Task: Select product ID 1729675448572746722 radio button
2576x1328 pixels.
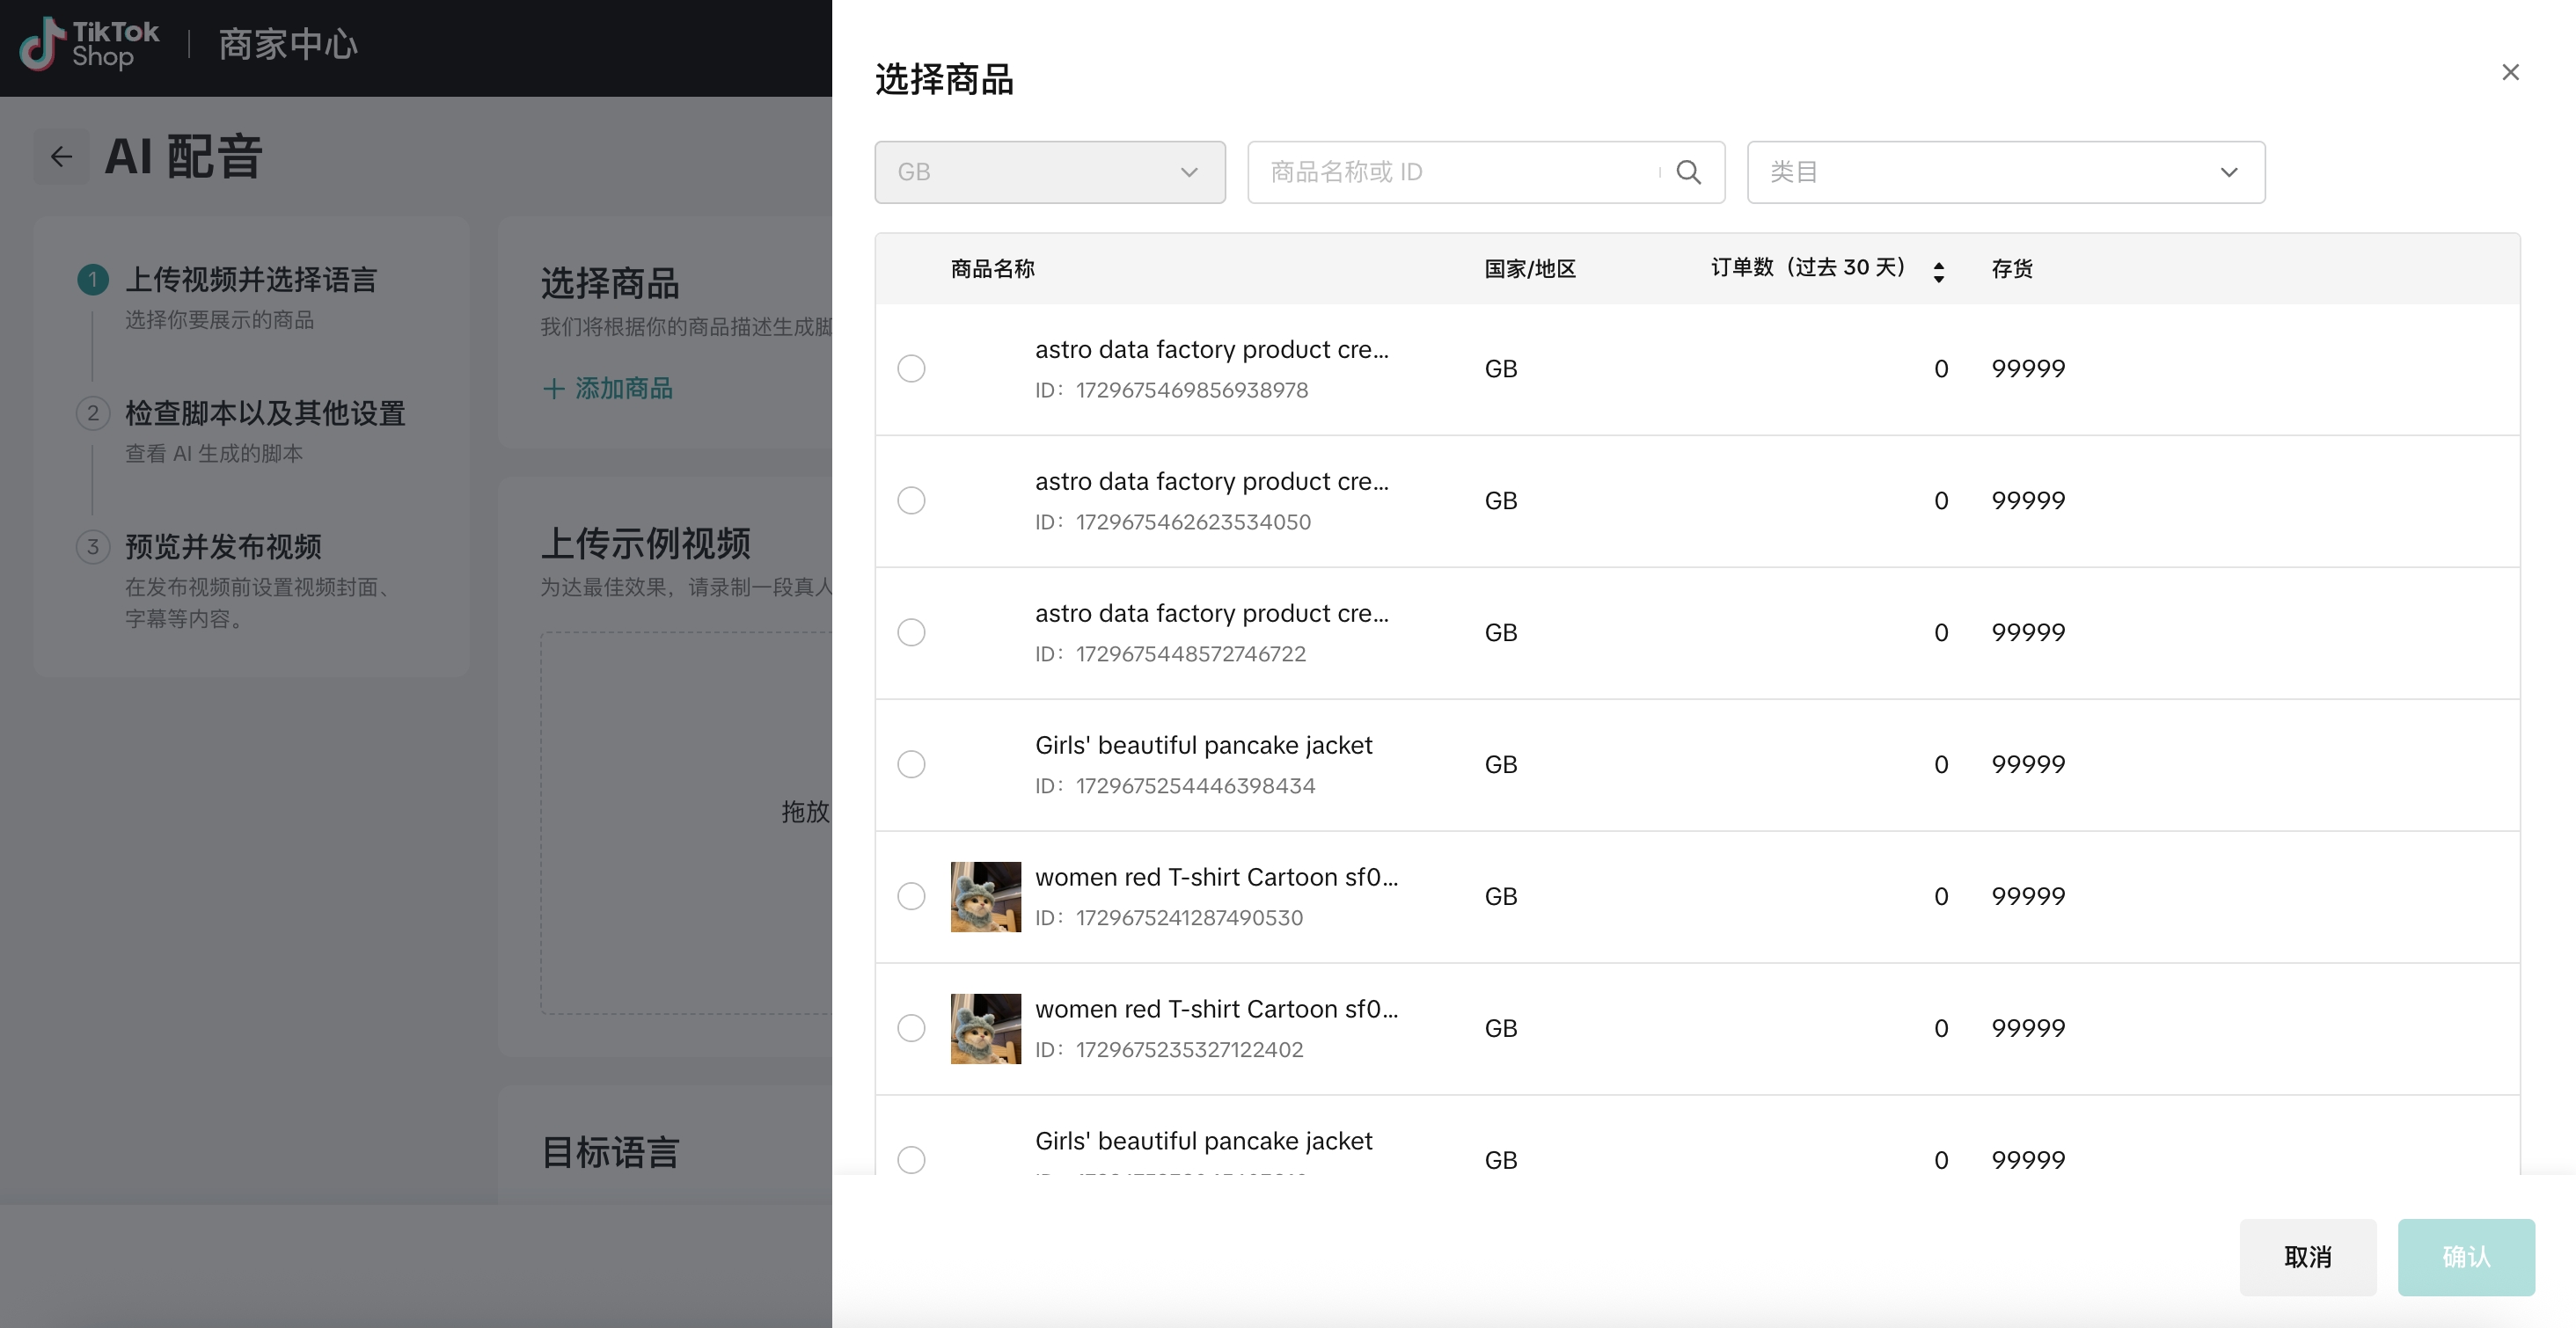Action: tap(911, 632)
